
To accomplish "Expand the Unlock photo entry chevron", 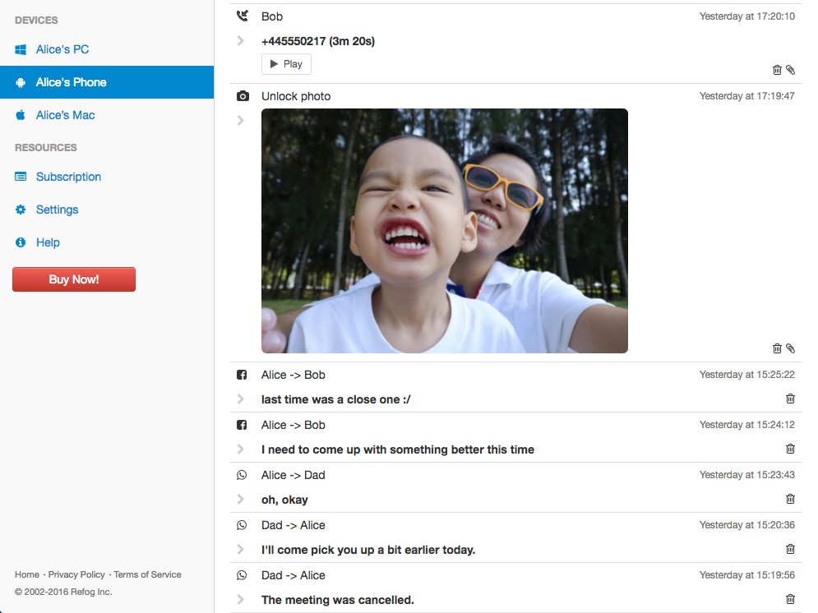I will point(241,121).
